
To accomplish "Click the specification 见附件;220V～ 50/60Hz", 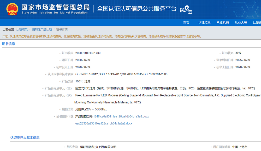I will click(91, 109).
